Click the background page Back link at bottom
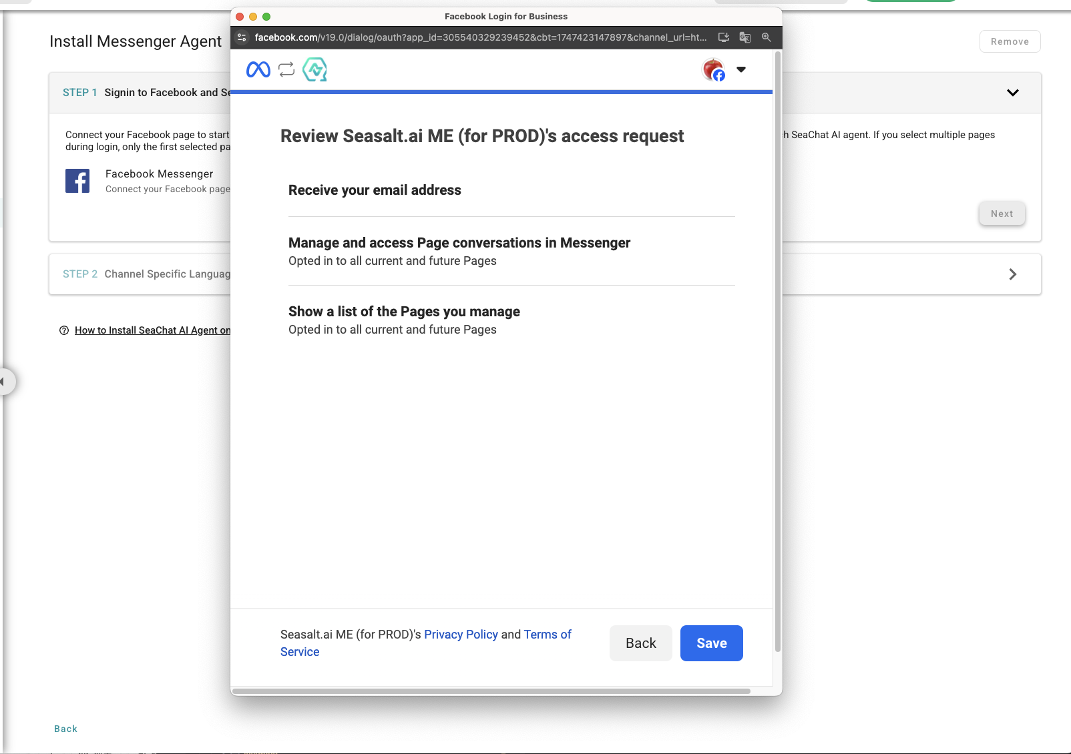Image resolution: width=1071 pixels, height=754 pixels. point(65,729)
